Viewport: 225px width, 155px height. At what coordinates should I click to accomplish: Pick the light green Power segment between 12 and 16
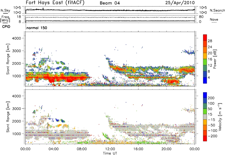[x=205, y=62]
